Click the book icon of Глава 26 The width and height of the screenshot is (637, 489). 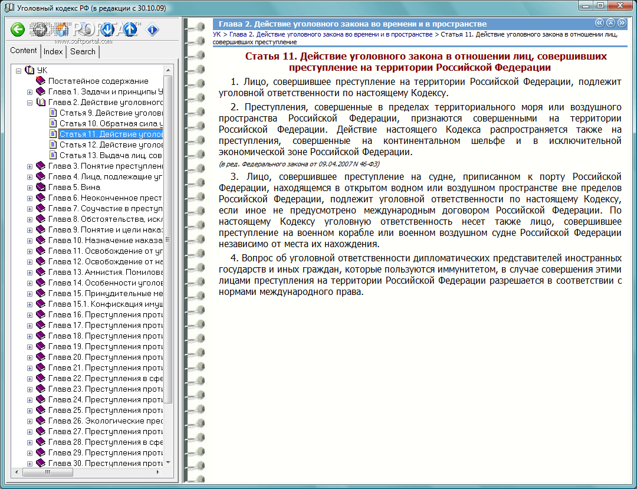[x=41, y=421]
